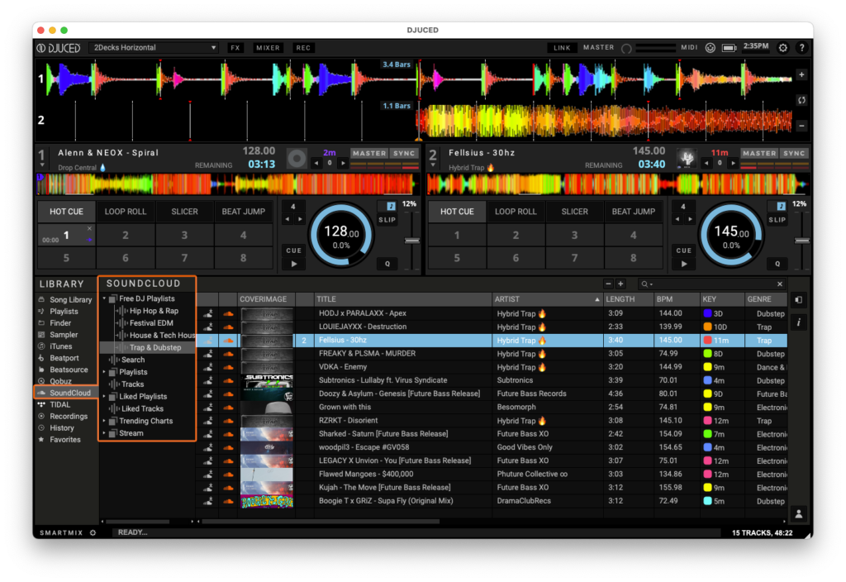The width and height of the screenshot is (846, 582).
Task: Zoom in waveform with plus icon
Action: [x=801, y=74]
